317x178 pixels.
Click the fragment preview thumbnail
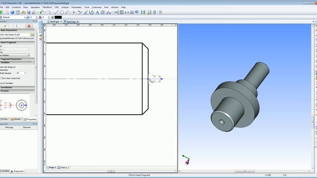[15, 105]
